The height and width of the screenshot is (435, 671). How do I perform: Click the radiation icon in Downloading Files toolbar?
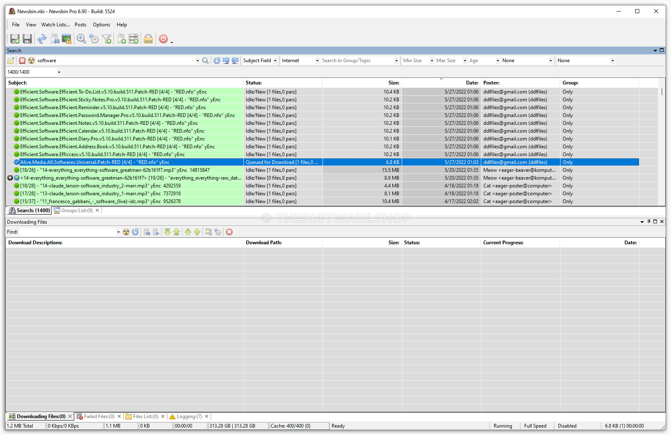tap(126, 232)
